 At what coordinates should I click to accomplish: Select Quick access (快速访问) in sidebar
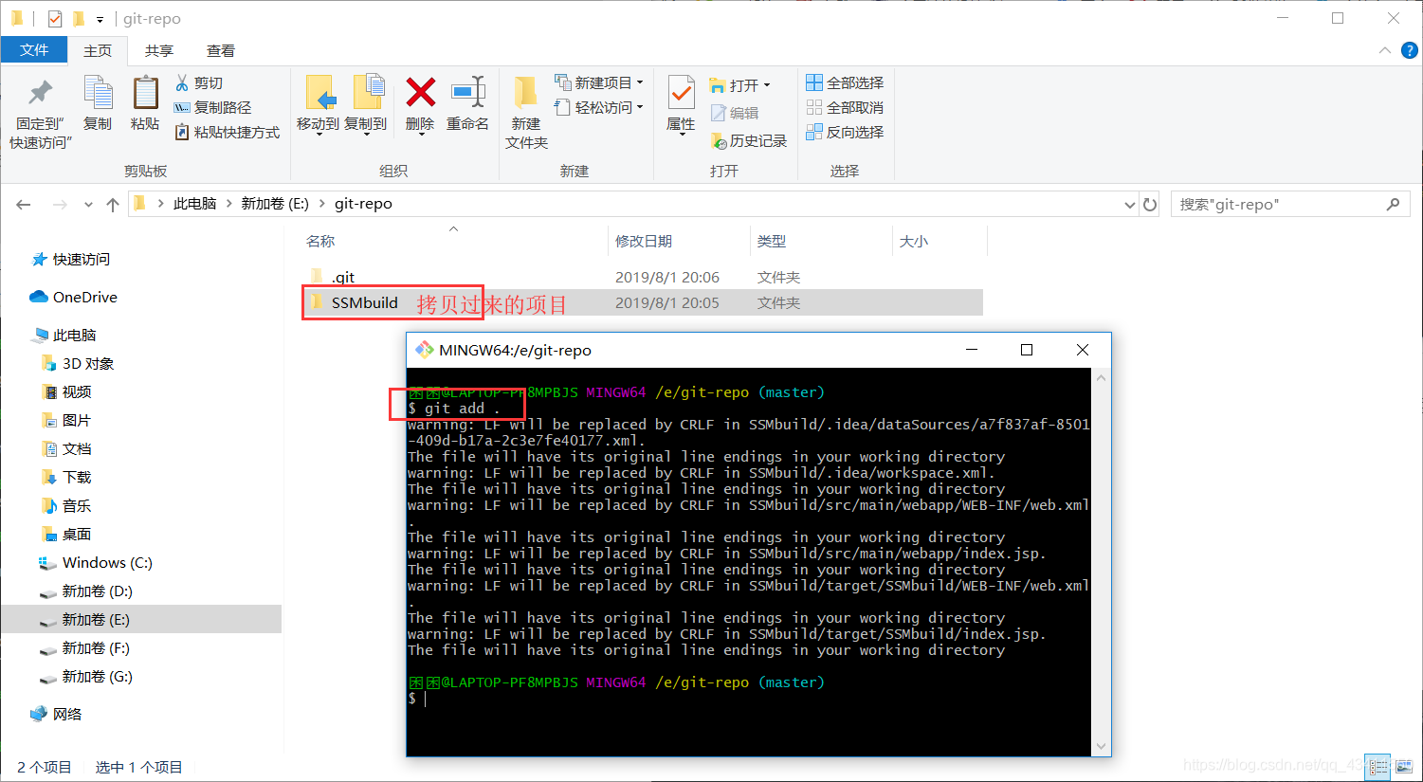[x=82, y=260]
